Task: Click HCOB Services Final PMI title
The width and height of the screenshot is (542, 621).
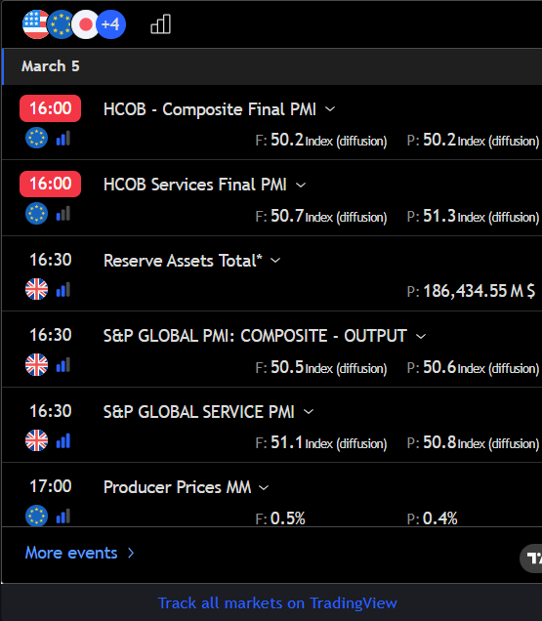Action: pos(195,185)
